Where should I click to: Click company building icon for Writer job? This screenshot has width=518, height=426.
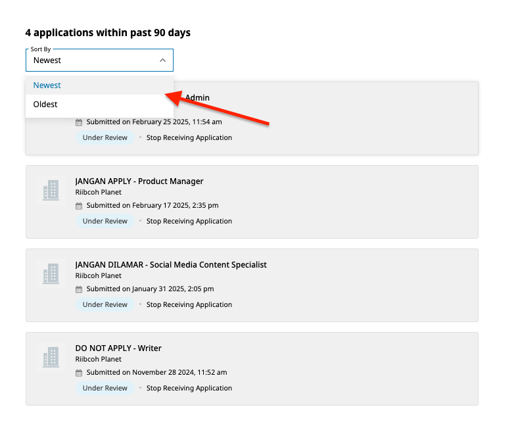51,357
